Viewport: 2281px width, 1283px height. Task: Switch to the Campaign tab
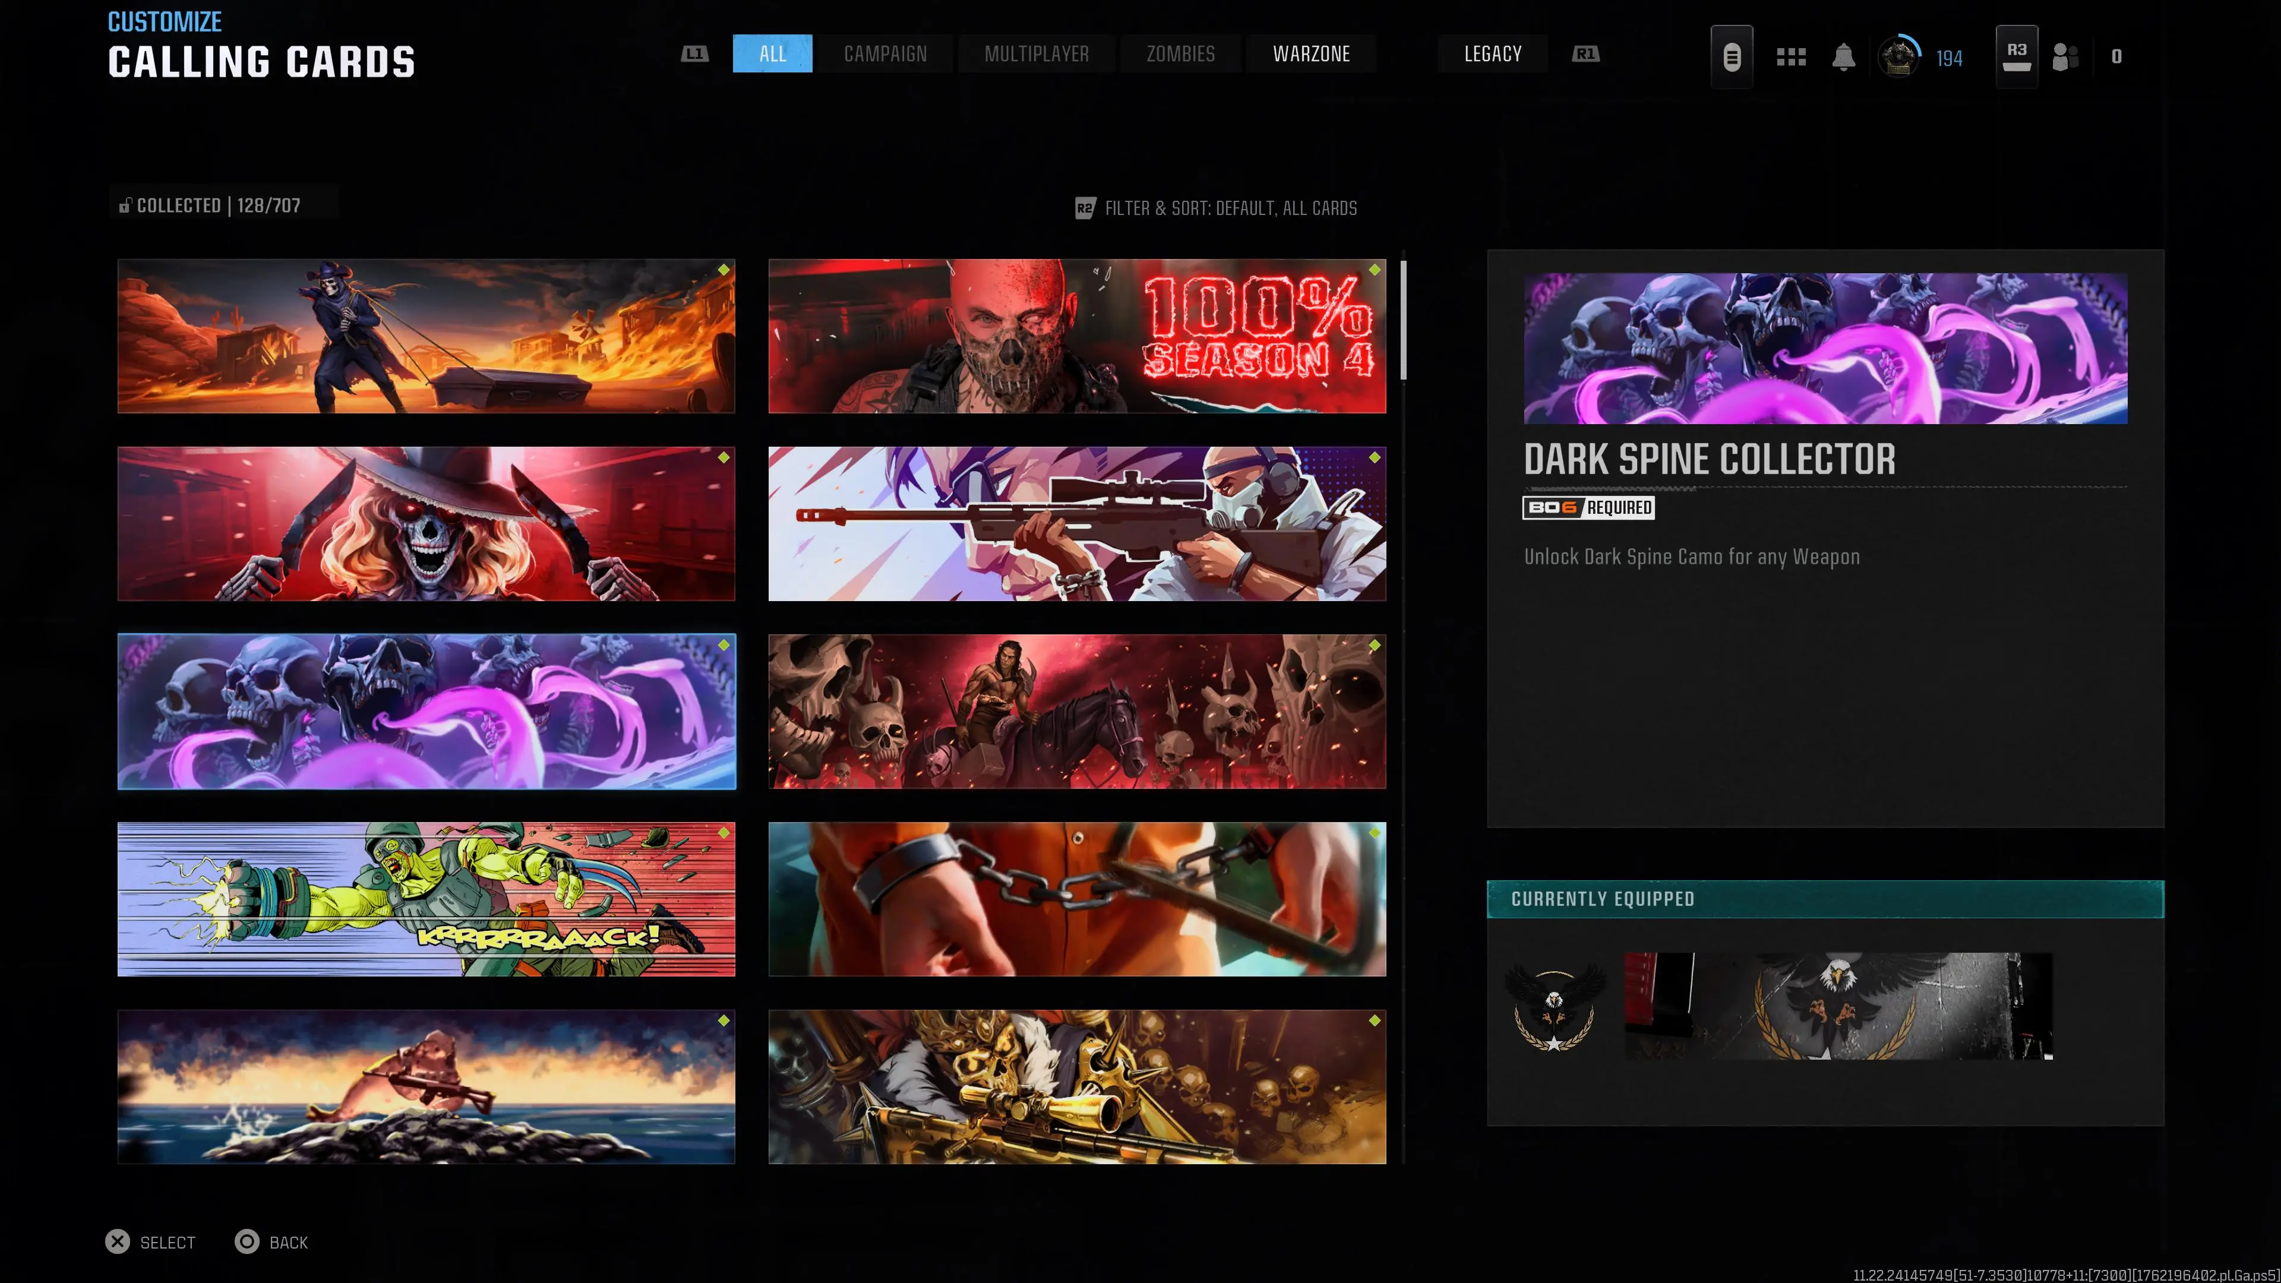click(x=884, y=54)
